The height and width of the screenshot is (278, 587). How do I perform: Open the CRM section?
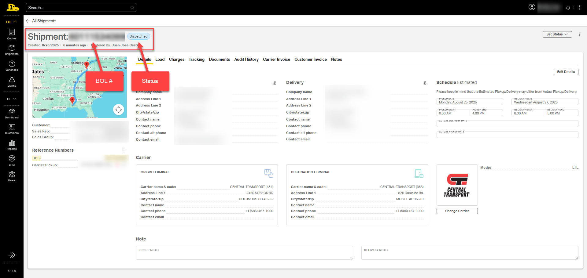pyautogui.click(x=12, y=161)
